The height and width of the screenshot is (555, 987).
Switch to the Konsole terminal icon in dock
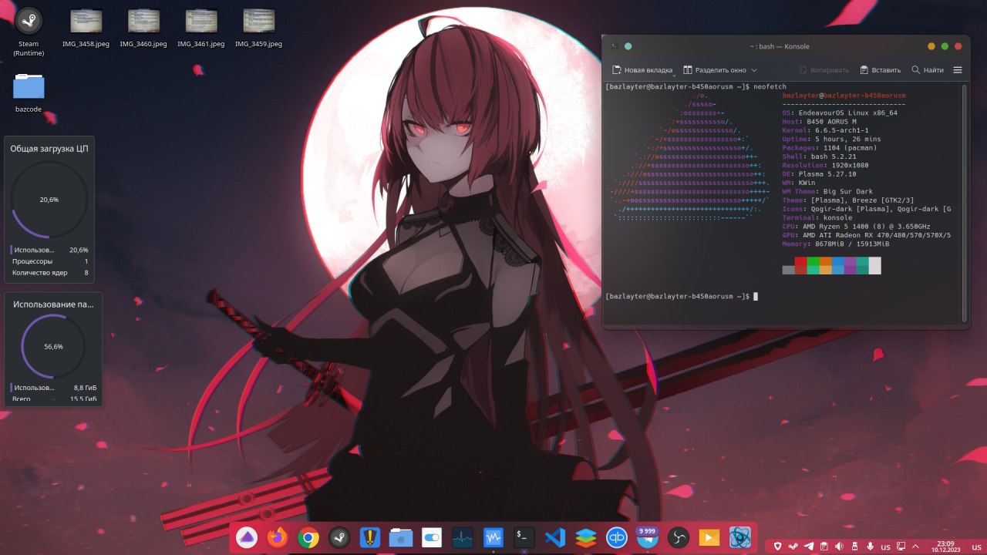[x=524, y=536]
